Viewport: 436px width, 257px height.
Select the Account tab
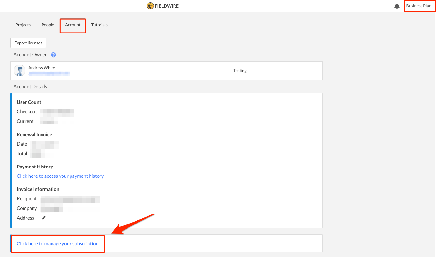tap(73, 25)
